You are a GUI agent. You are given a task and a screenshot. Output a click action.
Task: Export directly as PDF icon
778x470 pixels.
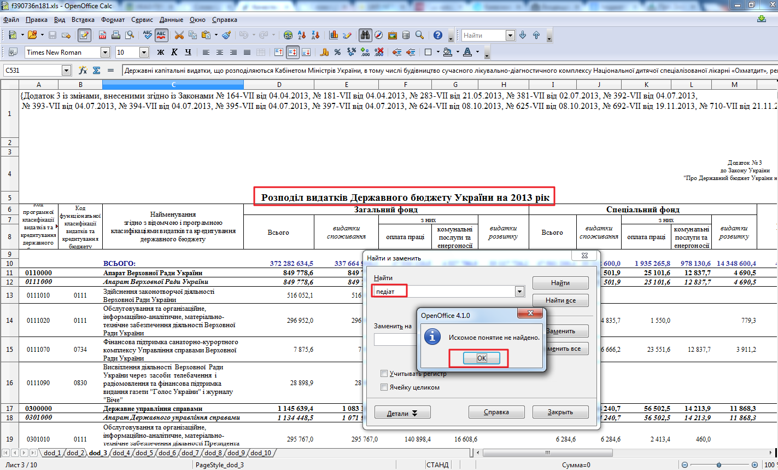(102, 35)
